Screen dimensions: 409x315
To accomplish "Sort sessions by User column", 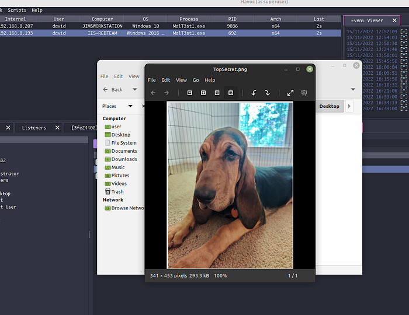I will (58, 19).
